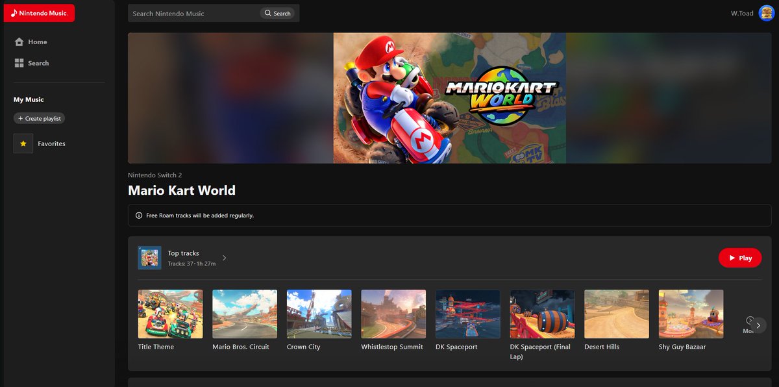Select the DK Spaceport (Final Lap) thumbnail
Screen dimensions: 779x387
point(543,314)
